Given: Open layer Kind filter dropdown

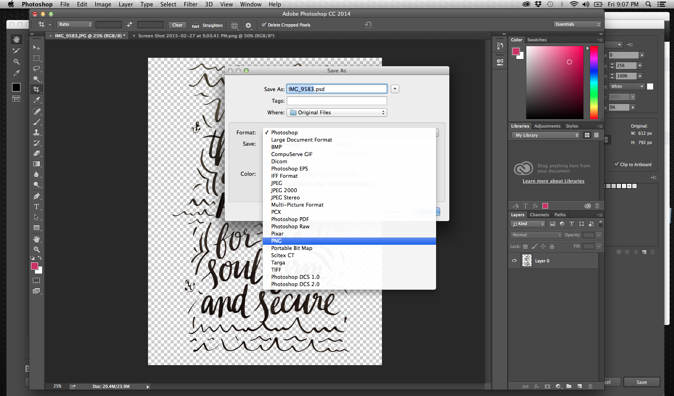Looking at the screenshot, I should pos(528,224).
